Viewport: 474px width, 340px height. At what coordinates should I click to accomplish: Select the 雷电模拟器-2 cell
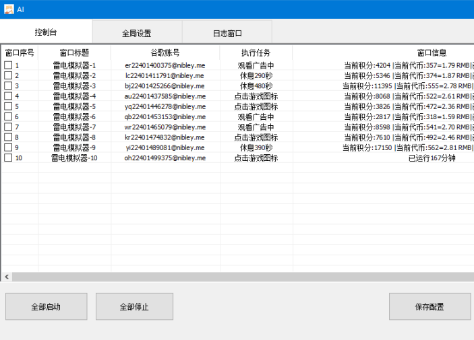pos(74,75)
